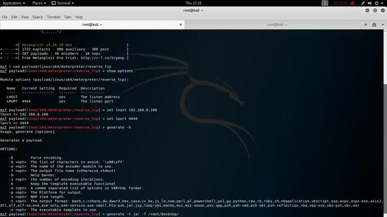The height and width of the screenshot is (217, 387).
Task: Close the first terminal tab
Action: point(181,25)
